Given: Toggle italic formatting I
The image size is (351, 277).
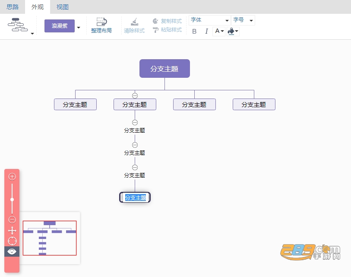Looking at the screenshot, I should pos(206,31).
